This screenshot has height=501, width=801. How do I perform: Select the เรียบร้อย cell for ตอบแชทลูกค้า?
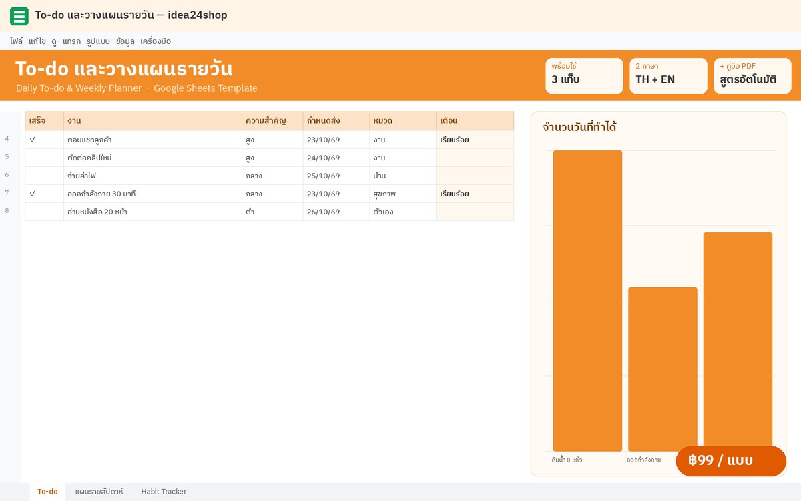475,140
